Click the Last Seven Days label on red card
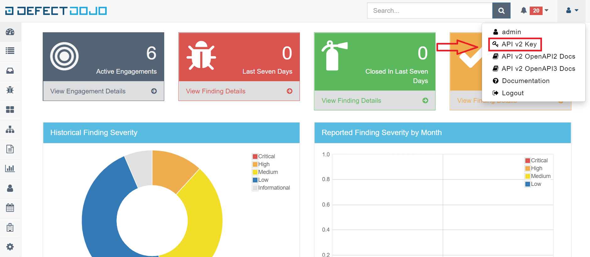Screen dimensions: 590x257 pyautogui.click(x=267, y=71)
